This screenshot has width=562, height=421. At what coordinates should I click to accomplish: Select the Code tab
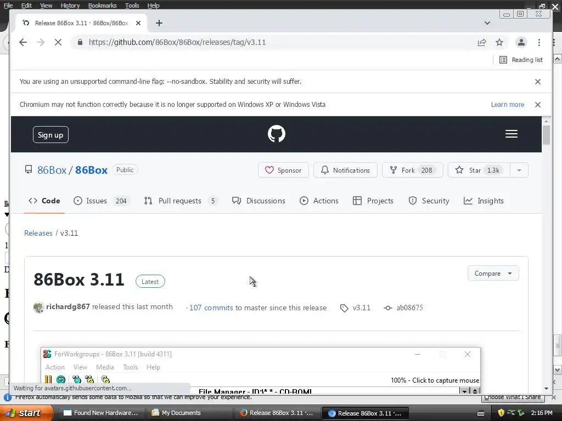coord(44,201)
